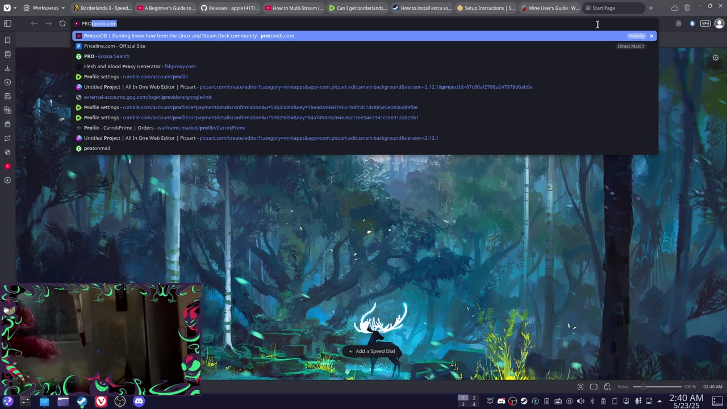Open the extensions toggle icon in toolbar

coord(679,23)
